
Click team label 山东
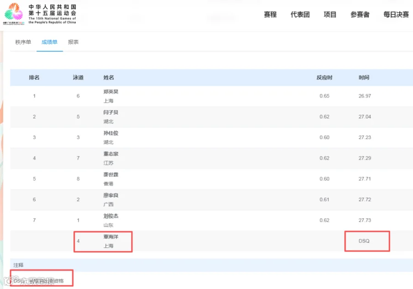click(108, 225)
